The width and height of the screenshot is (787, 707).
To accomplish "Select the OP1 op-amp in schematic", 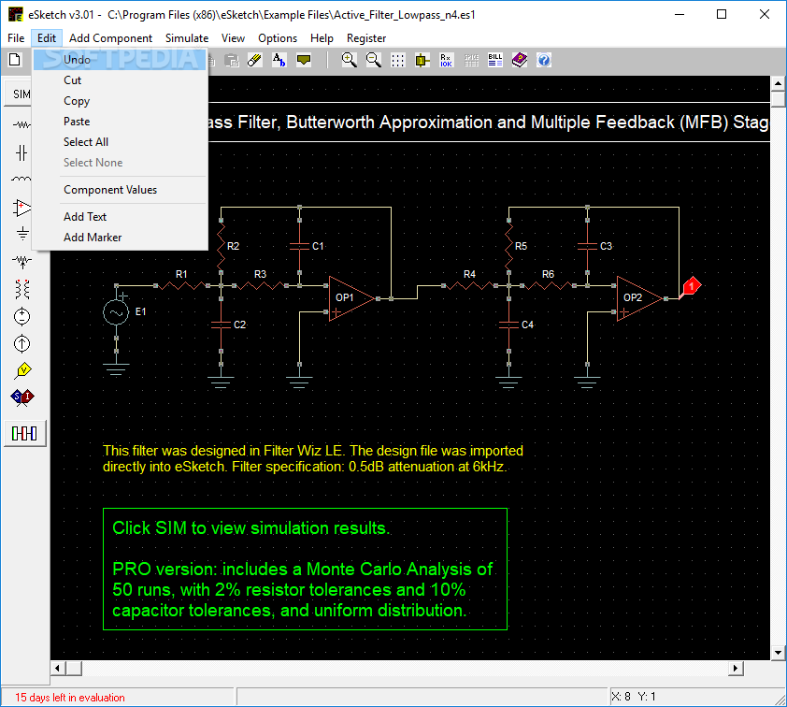I will (351, 298).
